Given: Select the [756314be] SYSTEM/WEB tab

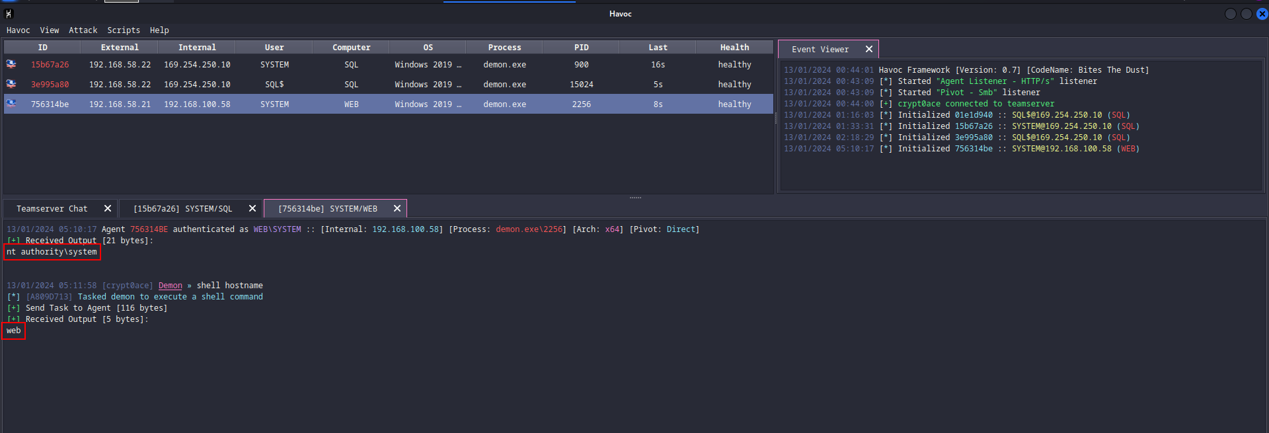Looking at the screenshot, I should 328,209.
